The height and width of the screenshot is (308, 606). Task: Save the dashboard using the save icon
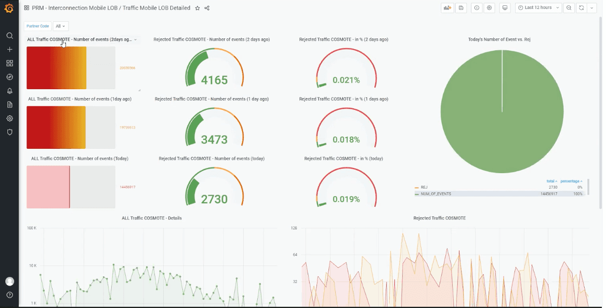tap(461, 8)
